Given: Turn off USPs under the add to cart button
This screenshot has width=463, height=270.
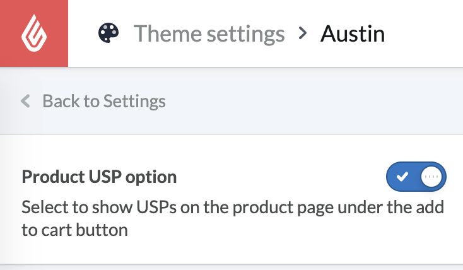Looking at the screenshot, I should click(416, 177).
